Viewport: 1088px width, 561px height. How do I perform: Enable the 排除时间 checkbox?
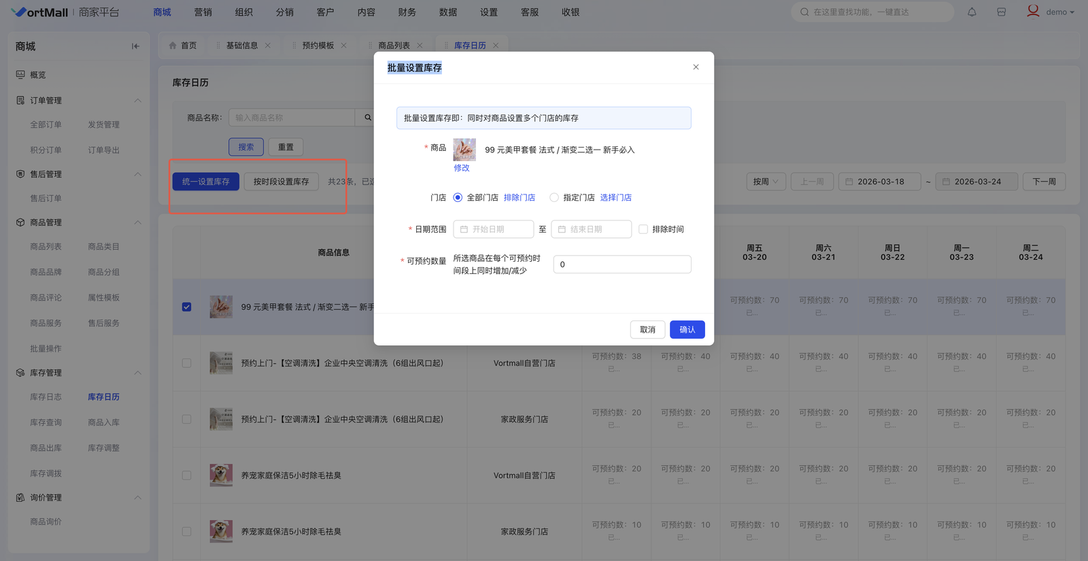point(643,230)
